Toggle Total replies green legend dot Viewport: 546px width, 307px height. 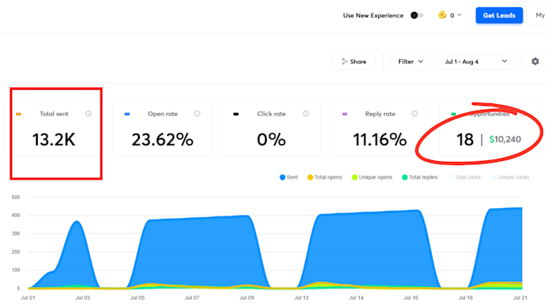coord(405,177)
